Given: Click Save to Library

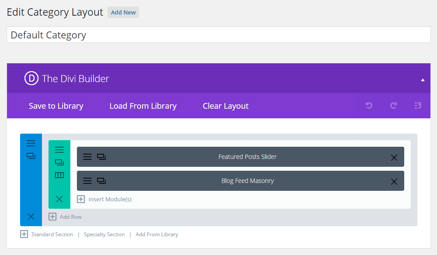Looking at the screenshot, I should (56, 106).
